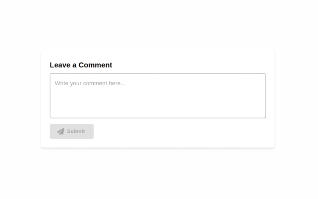Click the 'Submit' label text
This screenshot has height=199, width=318.
point(76,131)
